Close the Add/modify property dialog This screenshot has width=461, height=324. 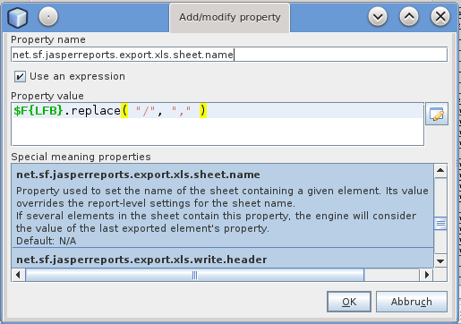point(440,16)
